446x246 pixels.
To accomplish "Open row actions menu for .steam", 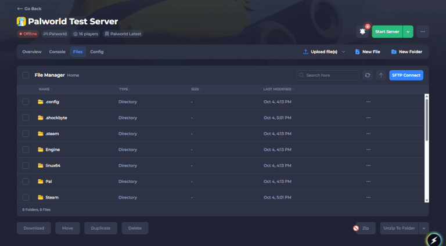I will (x=368, y=133).
